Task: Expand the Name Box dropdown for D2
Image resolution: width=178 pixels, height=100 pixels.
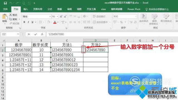Action: pyautogui.click(x=18, y=34)
